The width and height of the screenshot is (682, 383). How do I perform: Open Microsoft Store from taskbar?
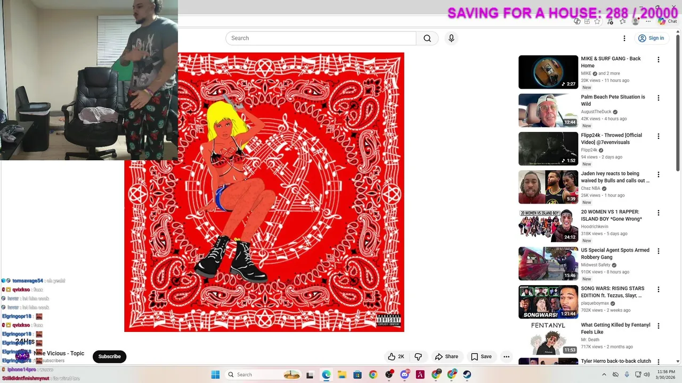pyautogui.click(x=358, y=374)
